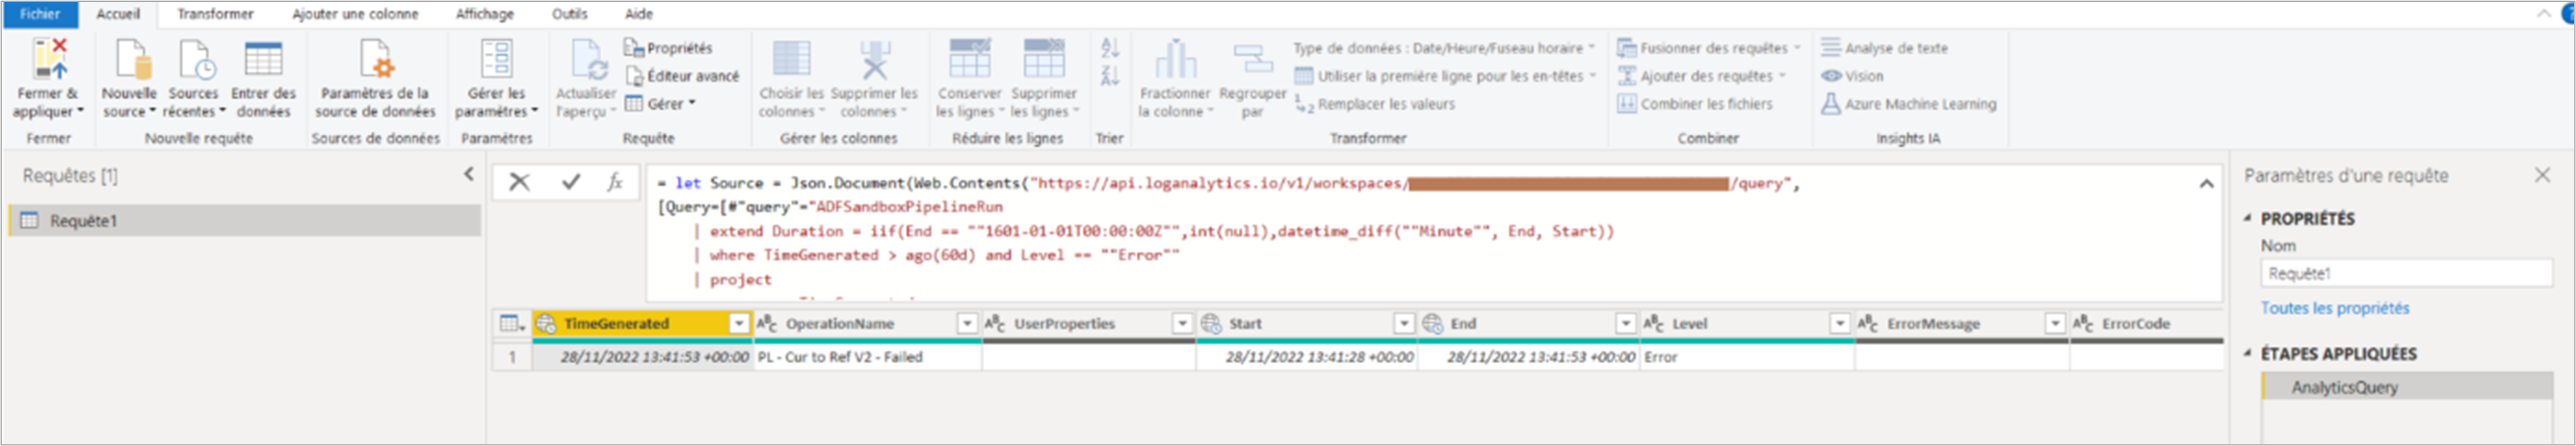2576x446 pixels.
Task: Open Analyse de texte
Action: [x=1884, y=48]
